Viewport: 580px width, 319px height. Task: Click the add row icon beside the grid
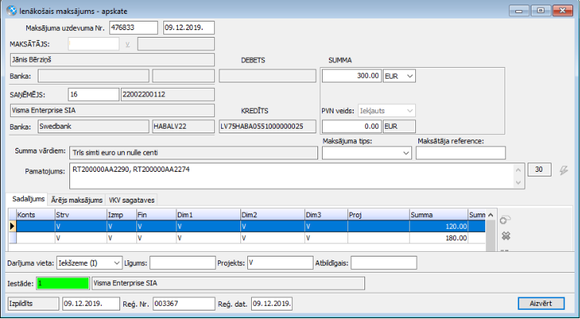pos(505,220)
